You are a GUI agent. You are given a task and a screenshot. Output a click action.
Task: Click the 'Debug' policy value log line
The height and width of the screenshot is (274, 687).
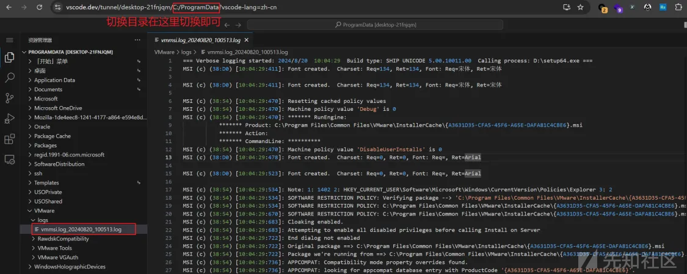coord(289,109)
